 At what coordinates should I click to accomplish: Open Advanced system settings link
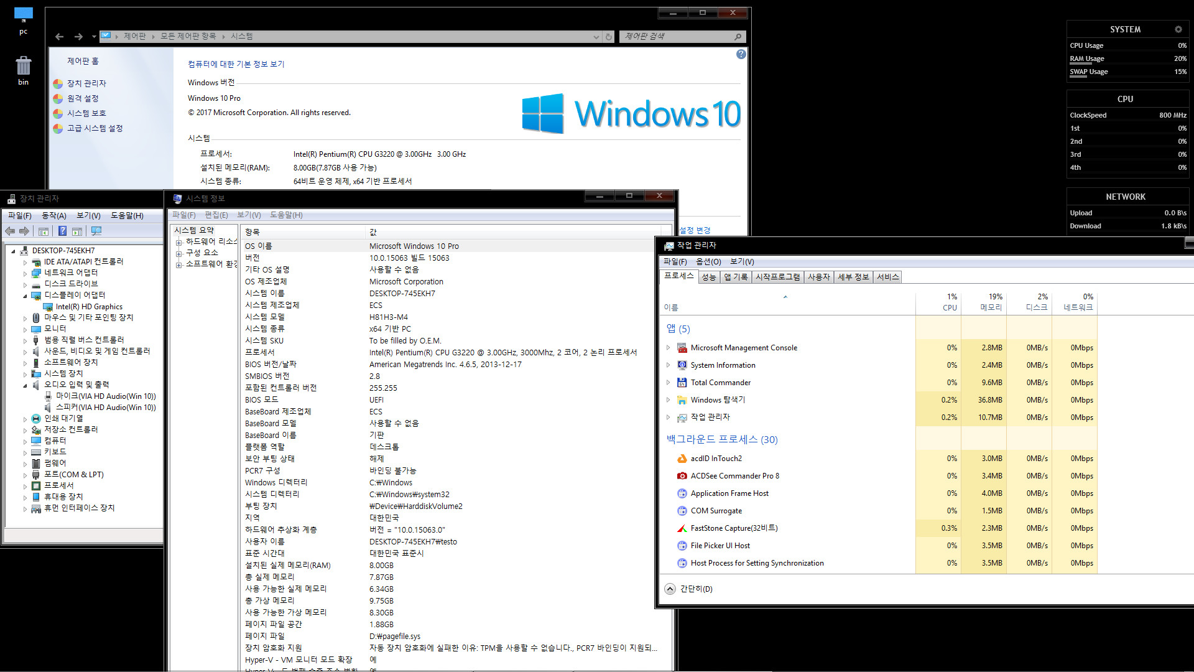pos(95,128)
